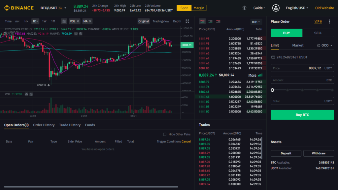Open MA line settings gear icon
Image resolution: width=338 pixels, height=190 pixels.
coord(81,34)
